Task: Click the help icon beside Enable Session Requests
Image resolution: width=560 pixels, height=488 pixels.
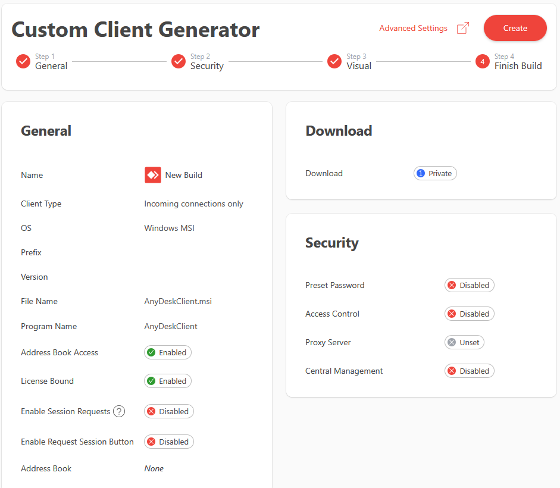Action: pyautogui.click(x=119, y=412)
